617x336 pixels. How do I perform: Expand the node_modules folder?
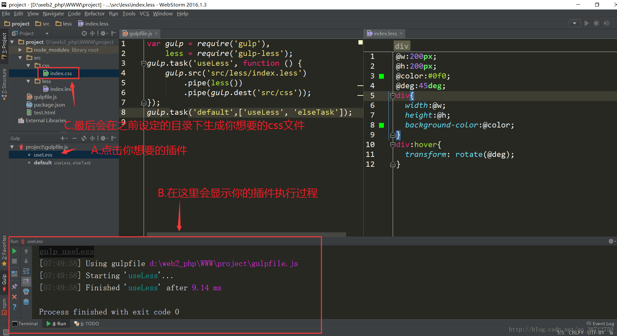[x=20, y=50]
